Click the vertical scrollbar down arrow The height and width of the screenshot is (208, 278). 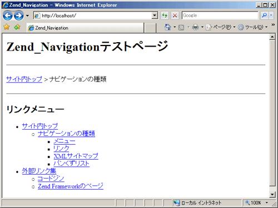point(272,194)
